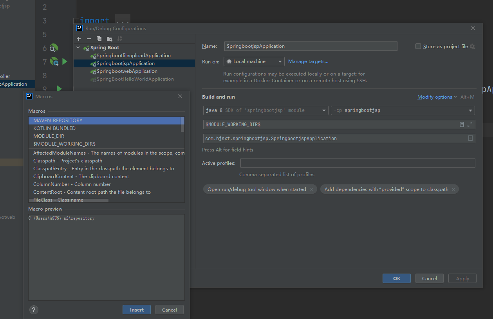493x319 pixels.
Task: Click the Spring Boot gutter icon on line 7
Action: click(54, 61)
